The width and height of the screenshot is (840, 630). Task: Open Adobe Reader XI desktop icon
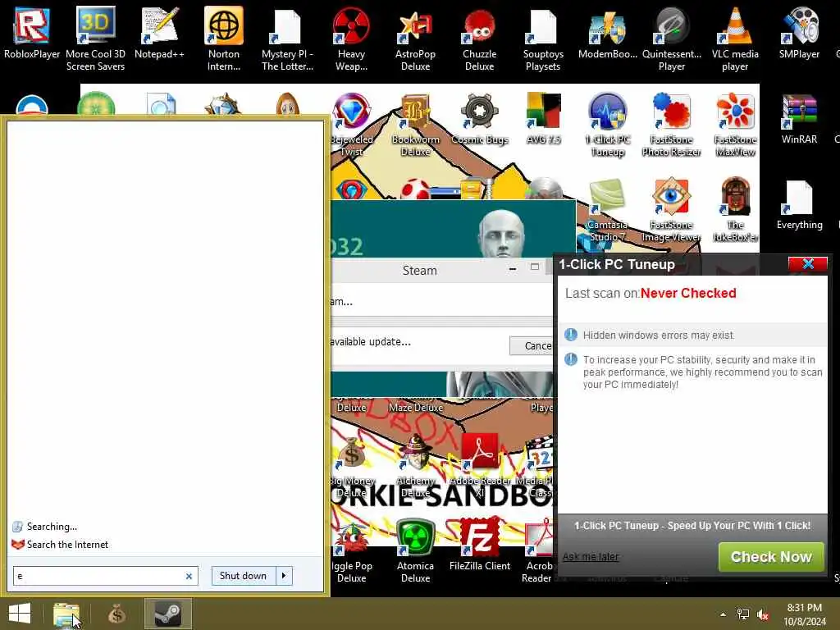480,467
